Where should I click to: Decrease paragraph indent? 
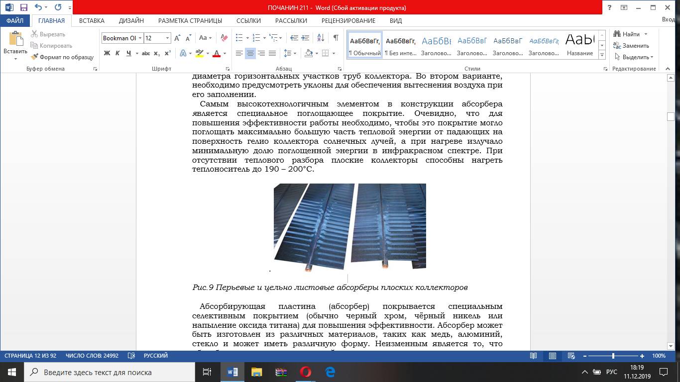[x=294, y=38]
